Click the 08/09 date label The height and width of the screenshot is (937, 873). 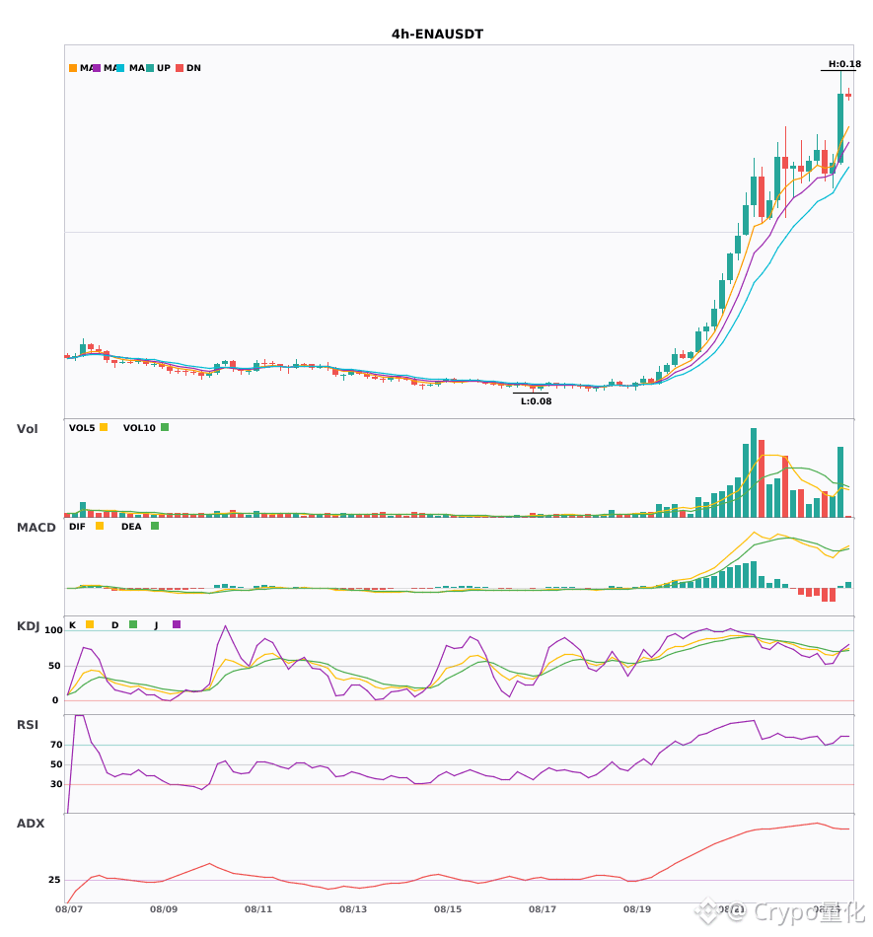pyautogui.click(x=164, y=909)
